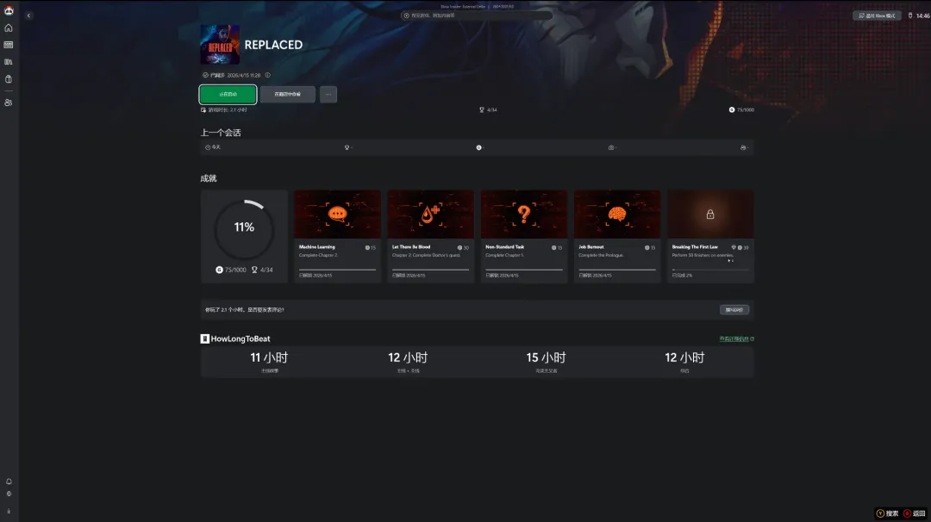Click the 15 小时 completionist time

pos(547,357)
